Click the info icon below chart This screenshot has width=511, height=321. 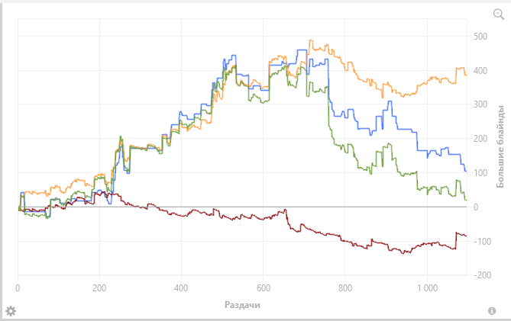coord(492,311)
